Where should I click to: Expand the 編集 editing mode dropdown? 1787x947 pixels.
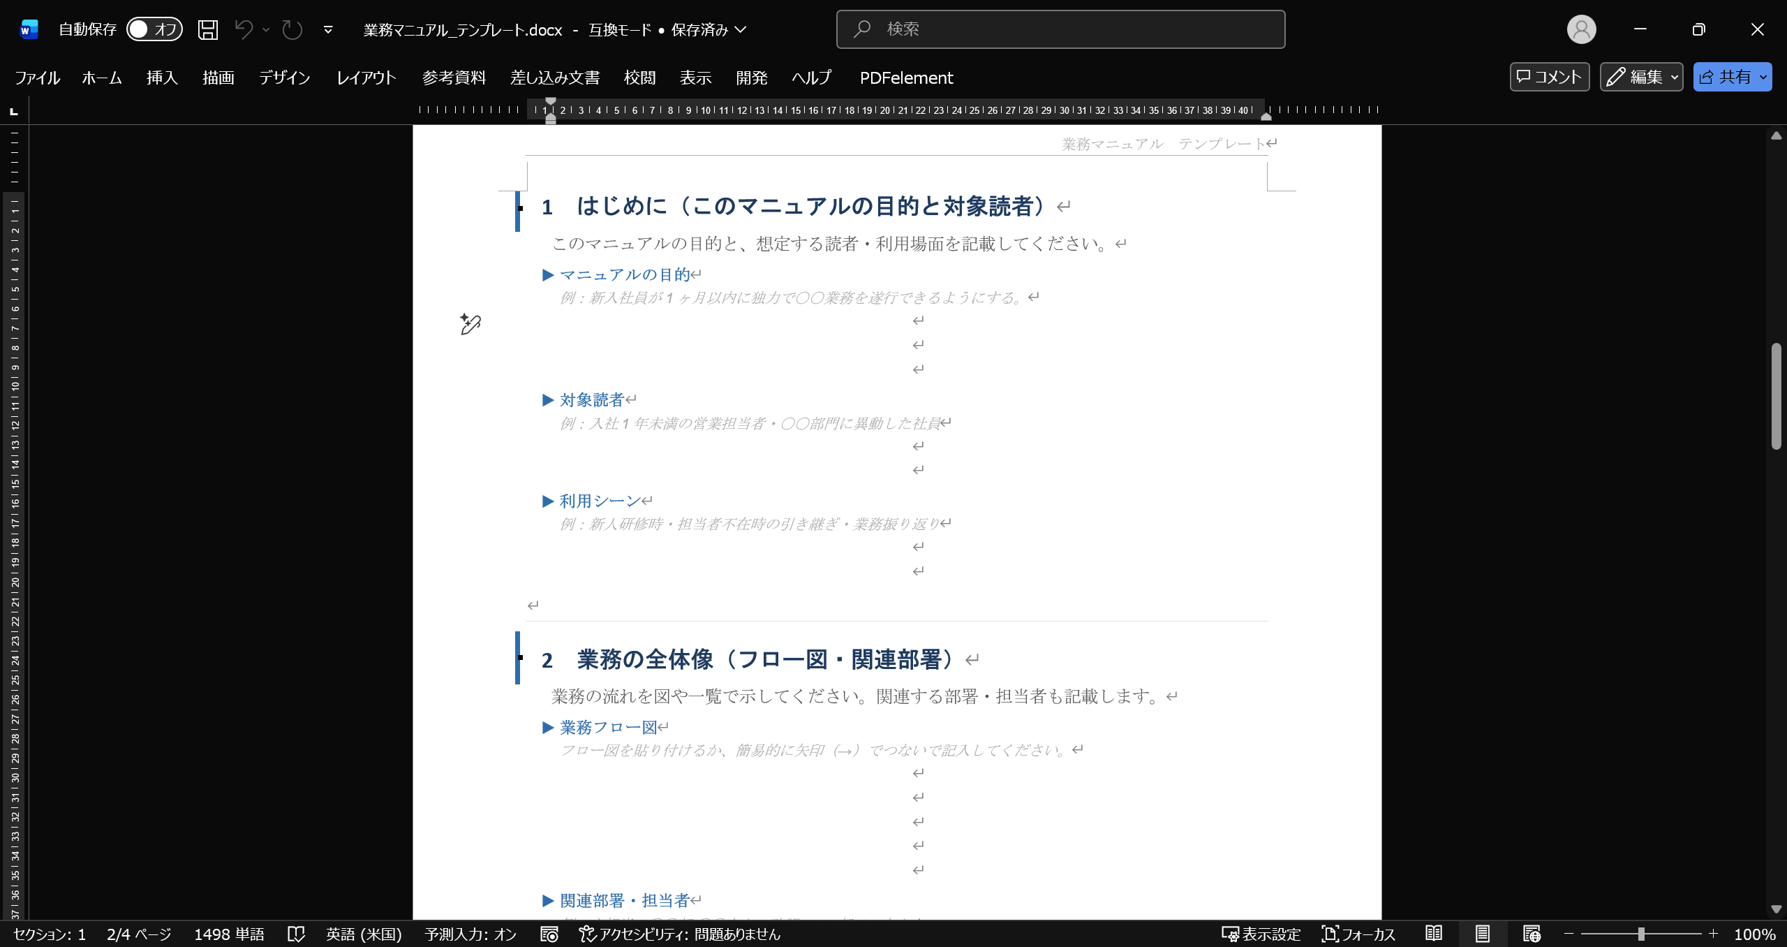[x=1675, y=78]
